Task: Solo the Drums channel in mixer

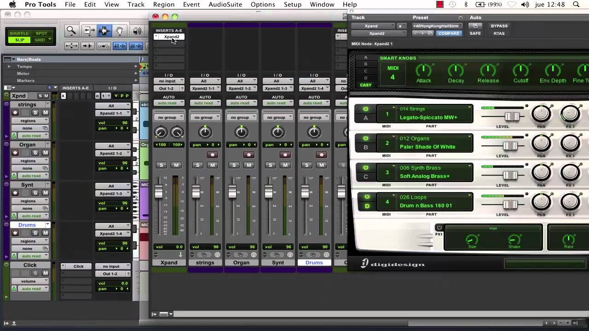Action: pyautogui.click(x=306, y=165)
